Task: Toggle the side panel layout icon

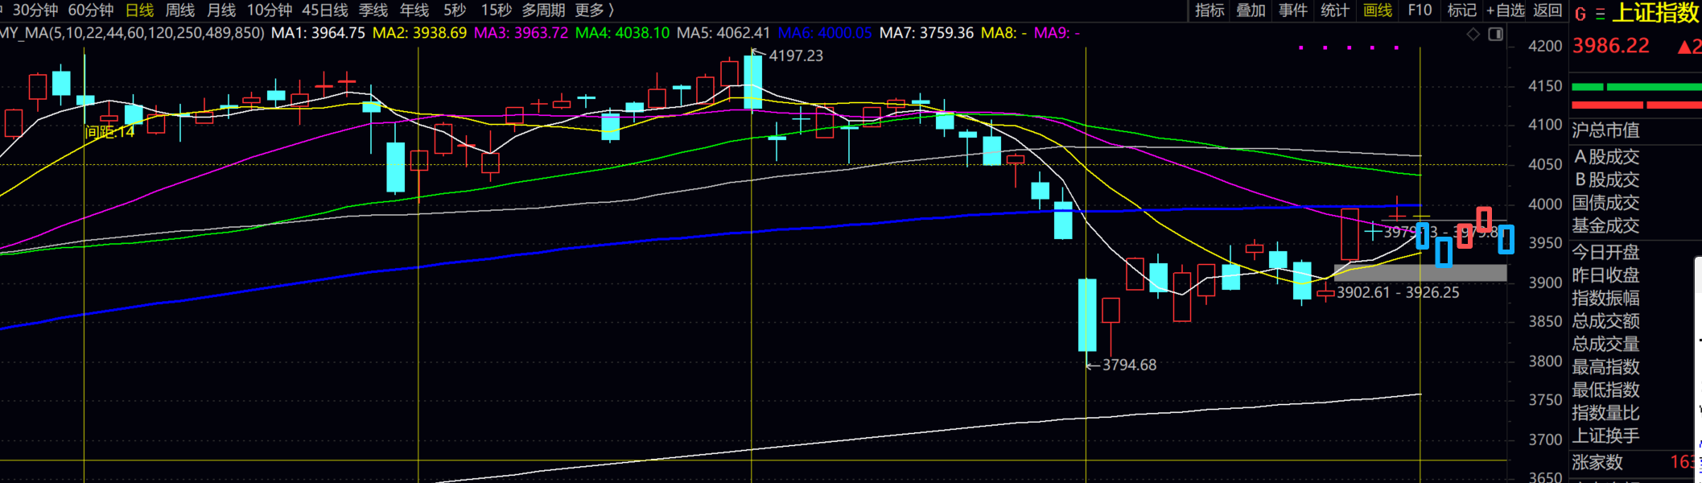Action: (x=1496, y=34)
